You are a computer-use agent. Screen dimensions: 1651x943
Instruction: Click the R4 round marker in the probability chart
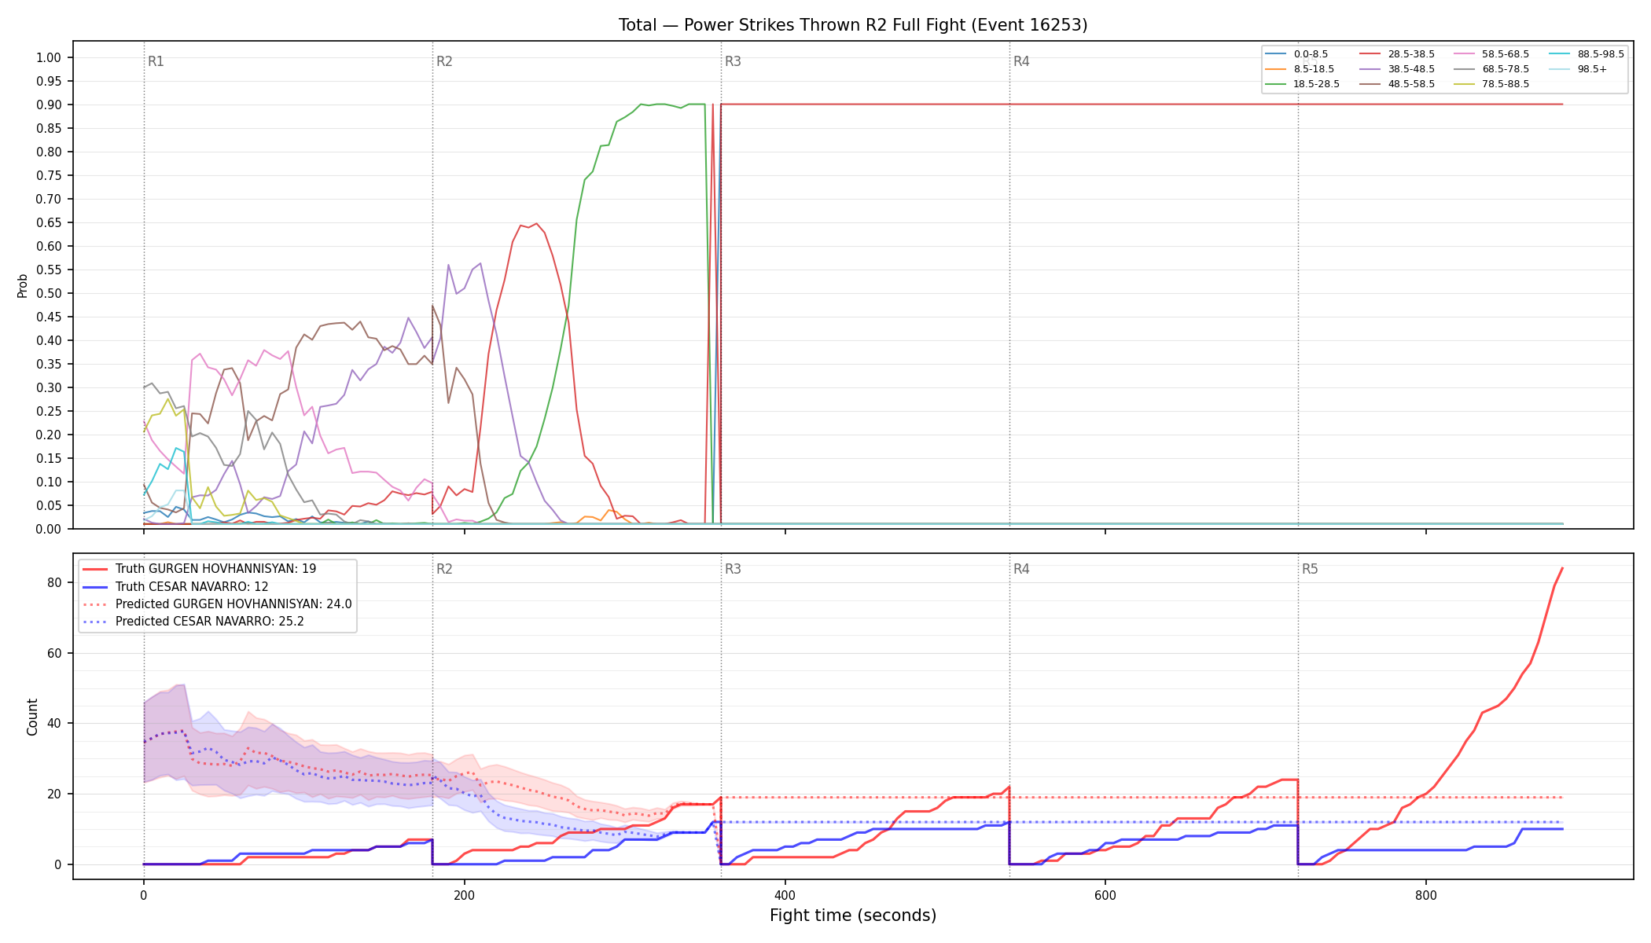coord(1021,61)
